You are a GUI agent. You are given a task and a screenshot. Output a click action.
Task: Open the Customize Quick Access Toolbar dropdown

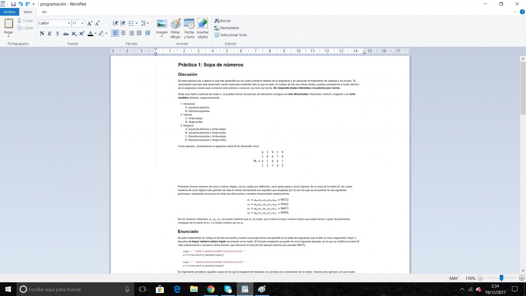pos(34,5)
